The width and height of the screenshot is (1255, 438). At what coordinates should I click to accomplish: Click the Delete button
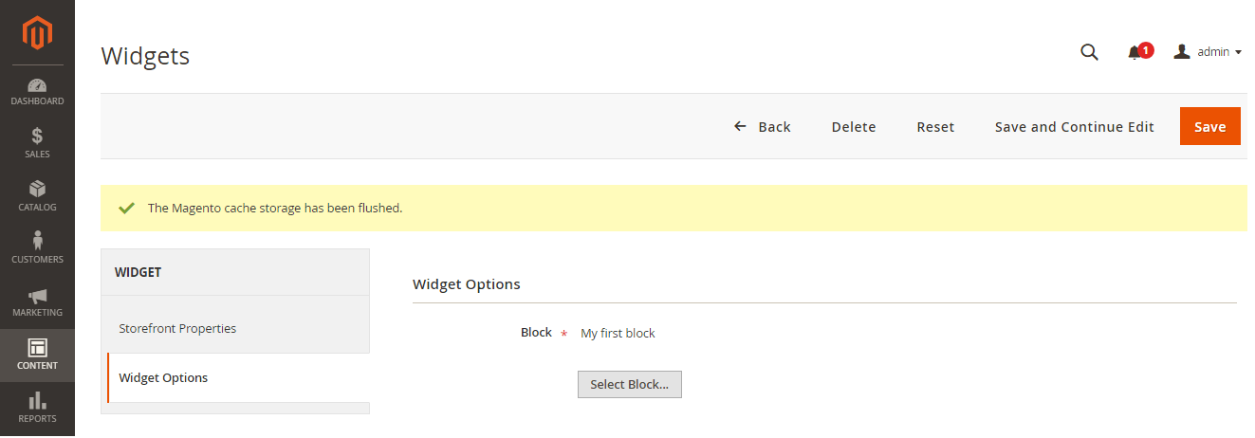coord(854,127)
